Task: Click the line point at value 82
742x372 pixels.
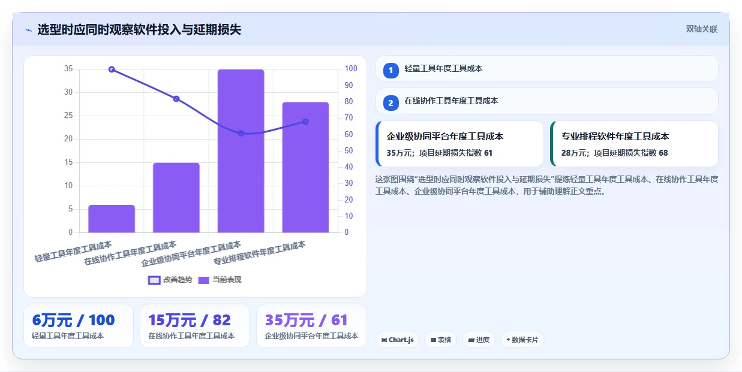Action: pos(176,99)
